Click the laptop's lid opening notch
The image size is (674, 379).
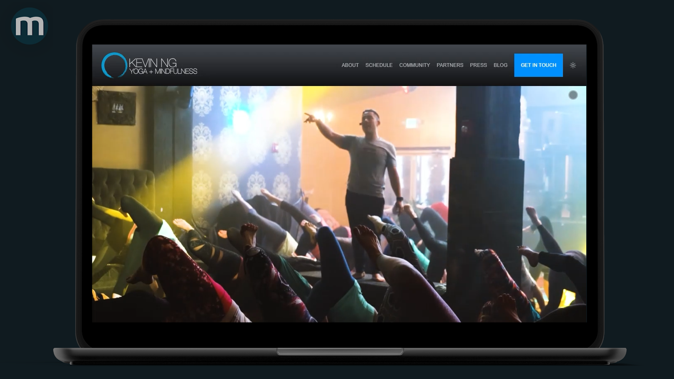coord(340,352)
